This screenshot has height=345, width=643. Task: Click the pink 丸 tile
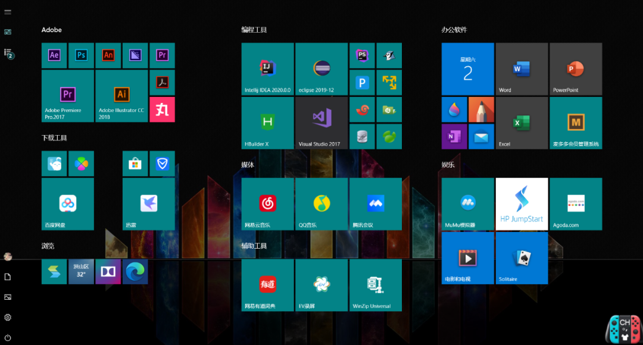(163, 109)
